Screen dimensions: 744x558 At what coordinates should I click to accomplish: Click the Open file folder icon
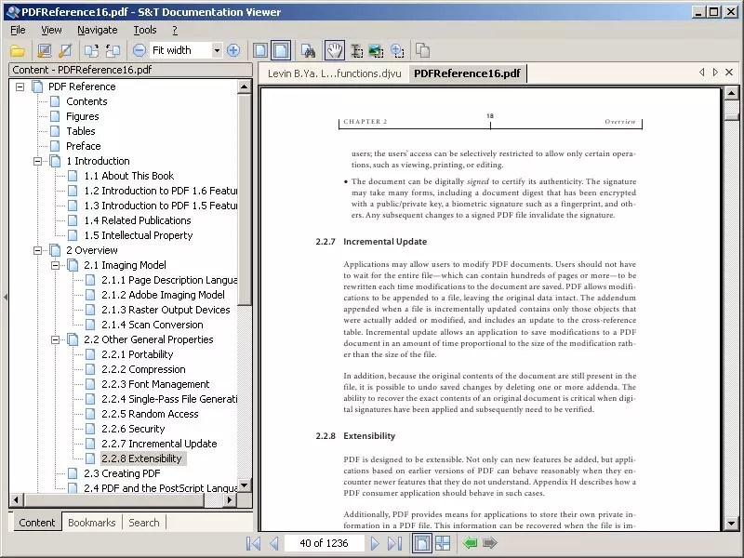click(18, 50)
